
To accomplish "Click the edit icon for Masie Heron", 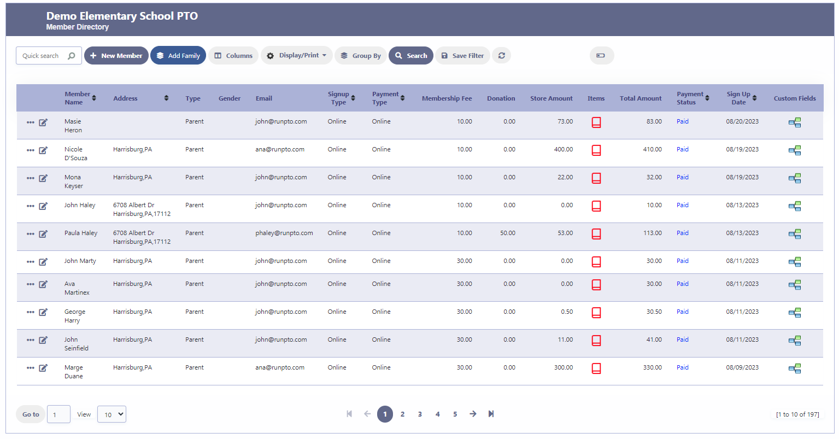I will [43, 122].
